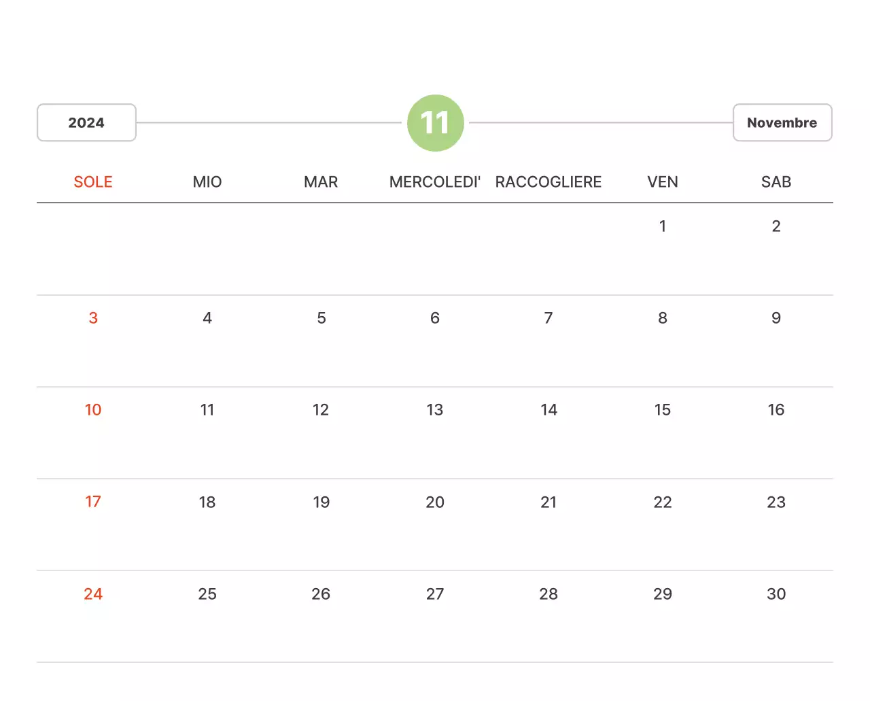Choose day 6 on the calendar
The image size is (870, 701).
click(x=434, y=318)
